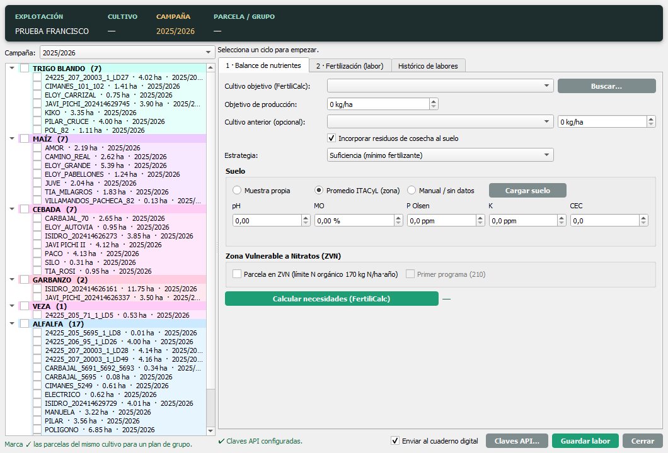Click the Cerrar button
668x453 pixels.
pyautogui.click(x=642, y=440)
